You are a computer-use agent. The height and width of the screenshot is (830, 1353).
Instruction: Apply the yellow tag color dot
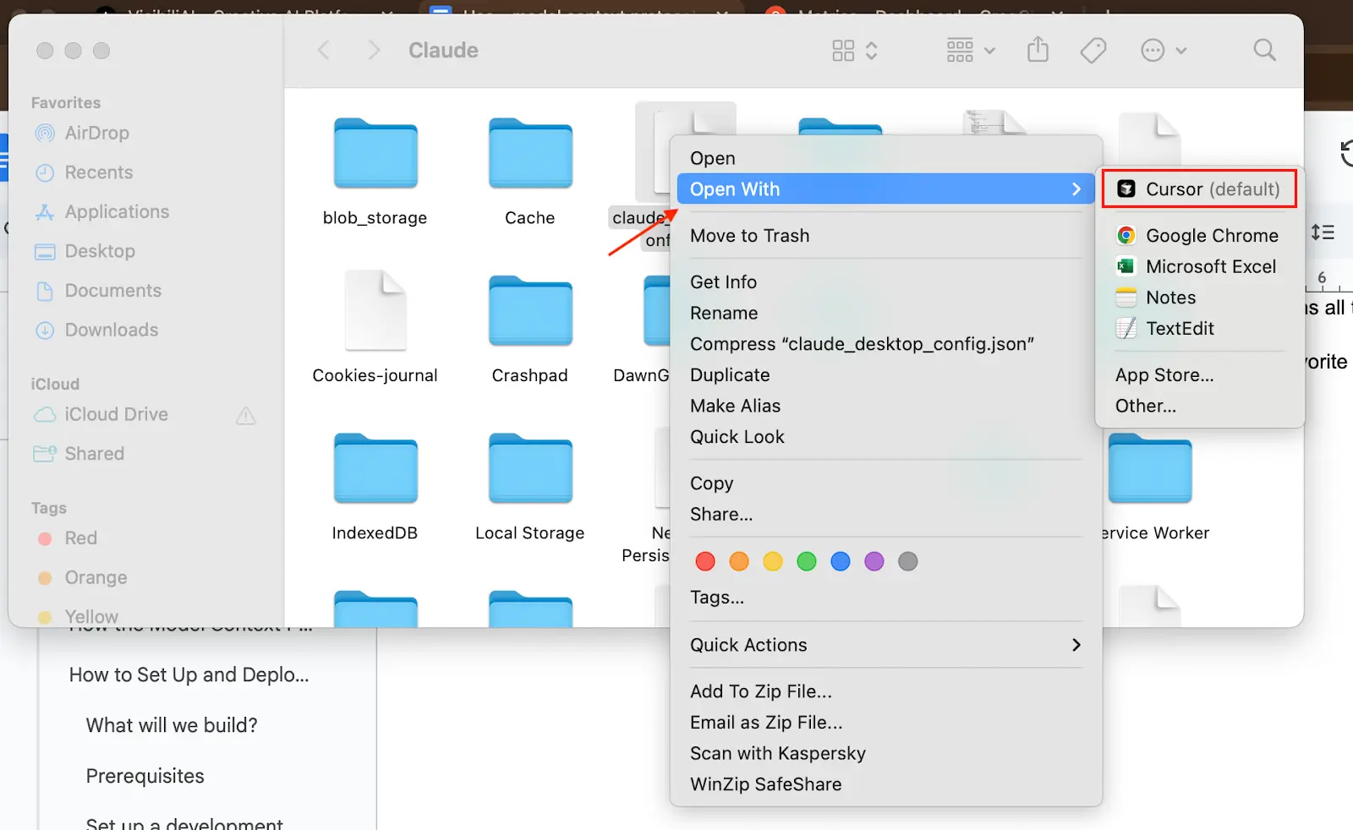(x=773, y=561)
